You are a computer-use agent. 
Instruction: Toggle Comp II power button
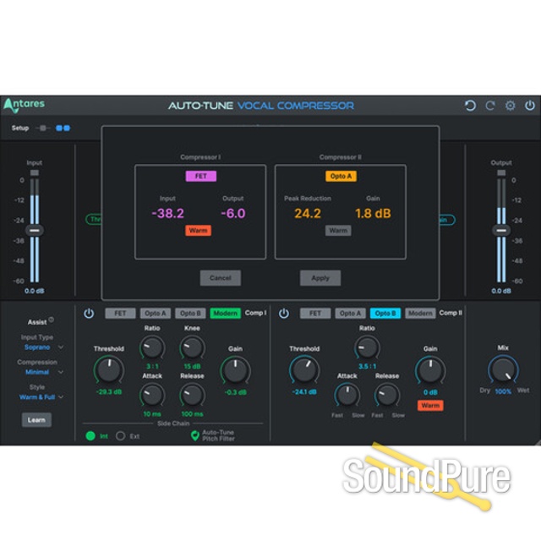[284, 314]
